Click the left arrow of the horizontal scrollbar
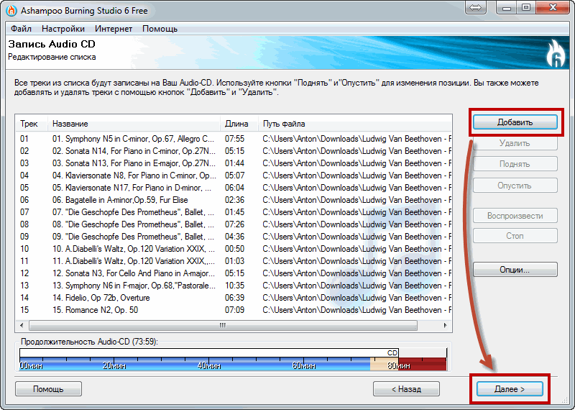575x410 pixels. point(22,325)
